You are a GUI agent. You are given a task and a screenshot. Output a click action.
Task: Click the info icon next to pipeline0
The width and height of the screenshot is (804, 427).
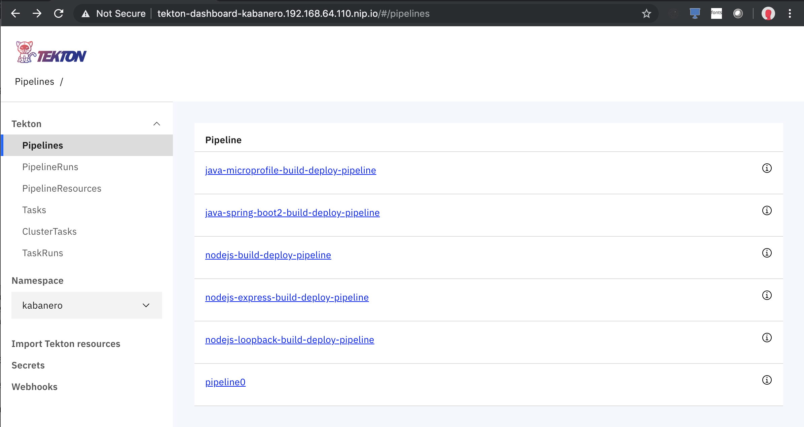(x=767, y=380)
